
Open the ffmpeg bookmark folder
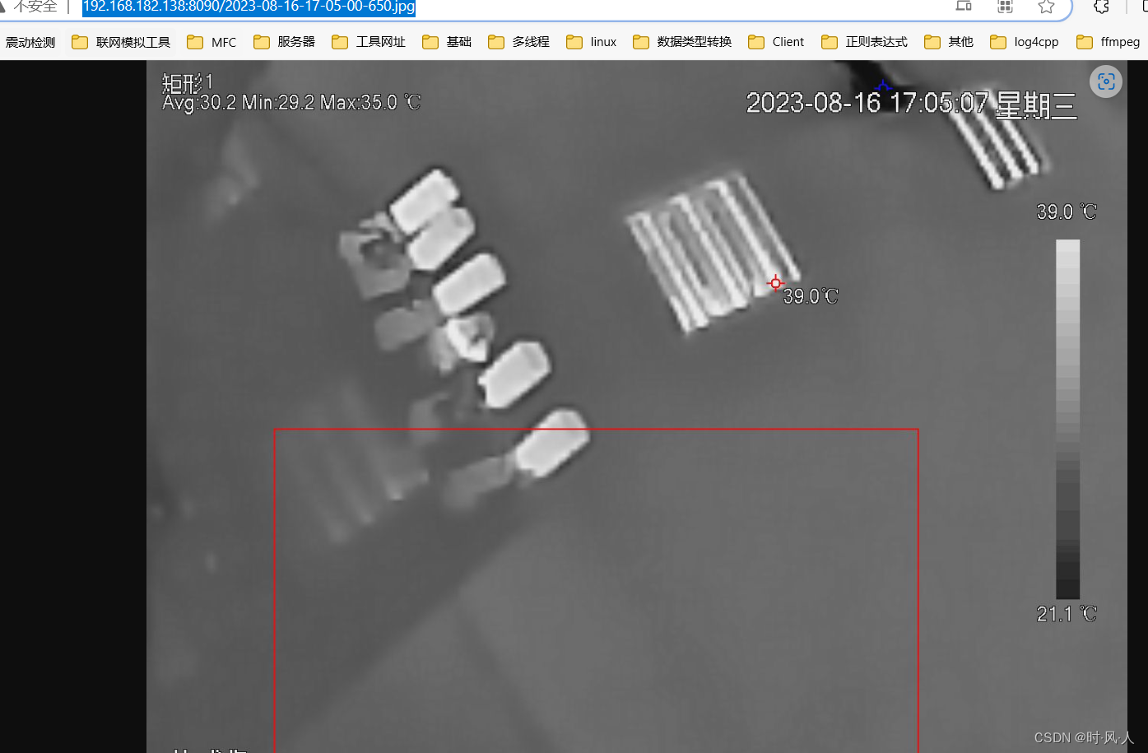tap(1108, 42)
